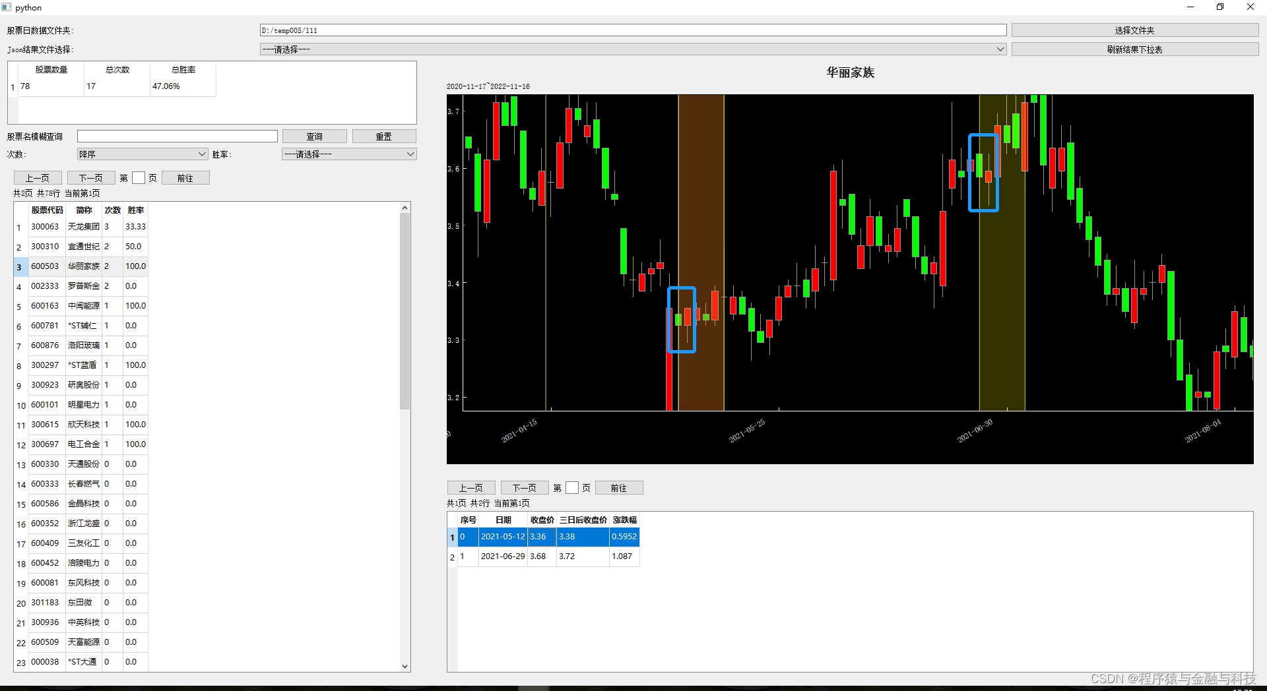Click the 收盘价 column header
This screenshot has width=1267, height=691.
[542, 520]
